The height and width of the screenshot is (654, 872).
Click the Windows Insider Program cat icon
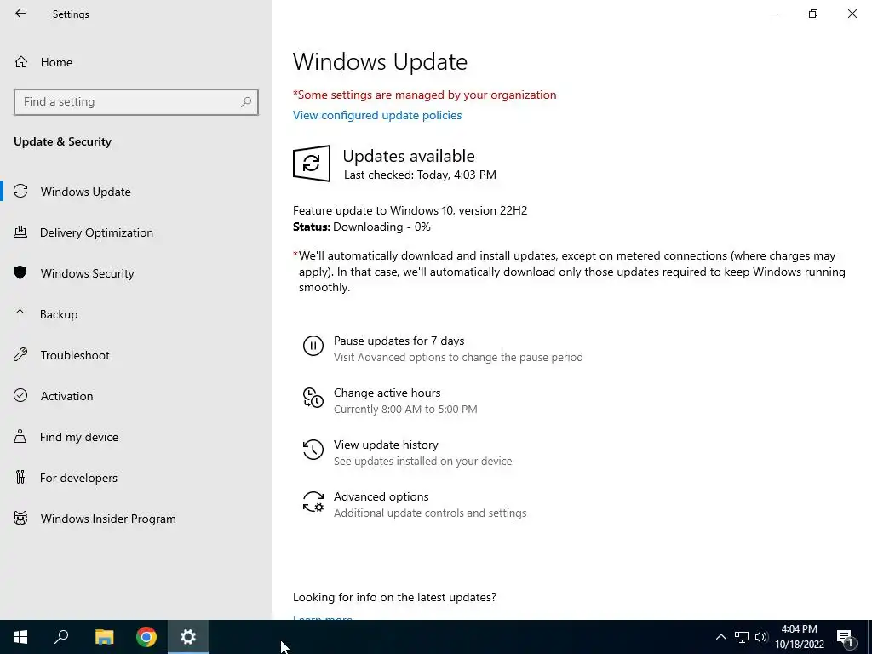pyautogui.click(x=20, y=519)
